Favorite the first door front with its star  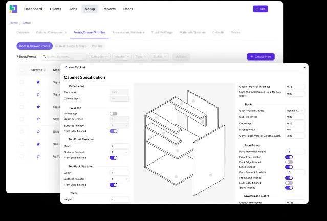[38, 82]
